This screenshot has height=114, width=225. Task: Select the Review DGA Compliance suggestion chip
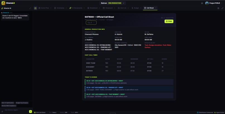(9, 106)
